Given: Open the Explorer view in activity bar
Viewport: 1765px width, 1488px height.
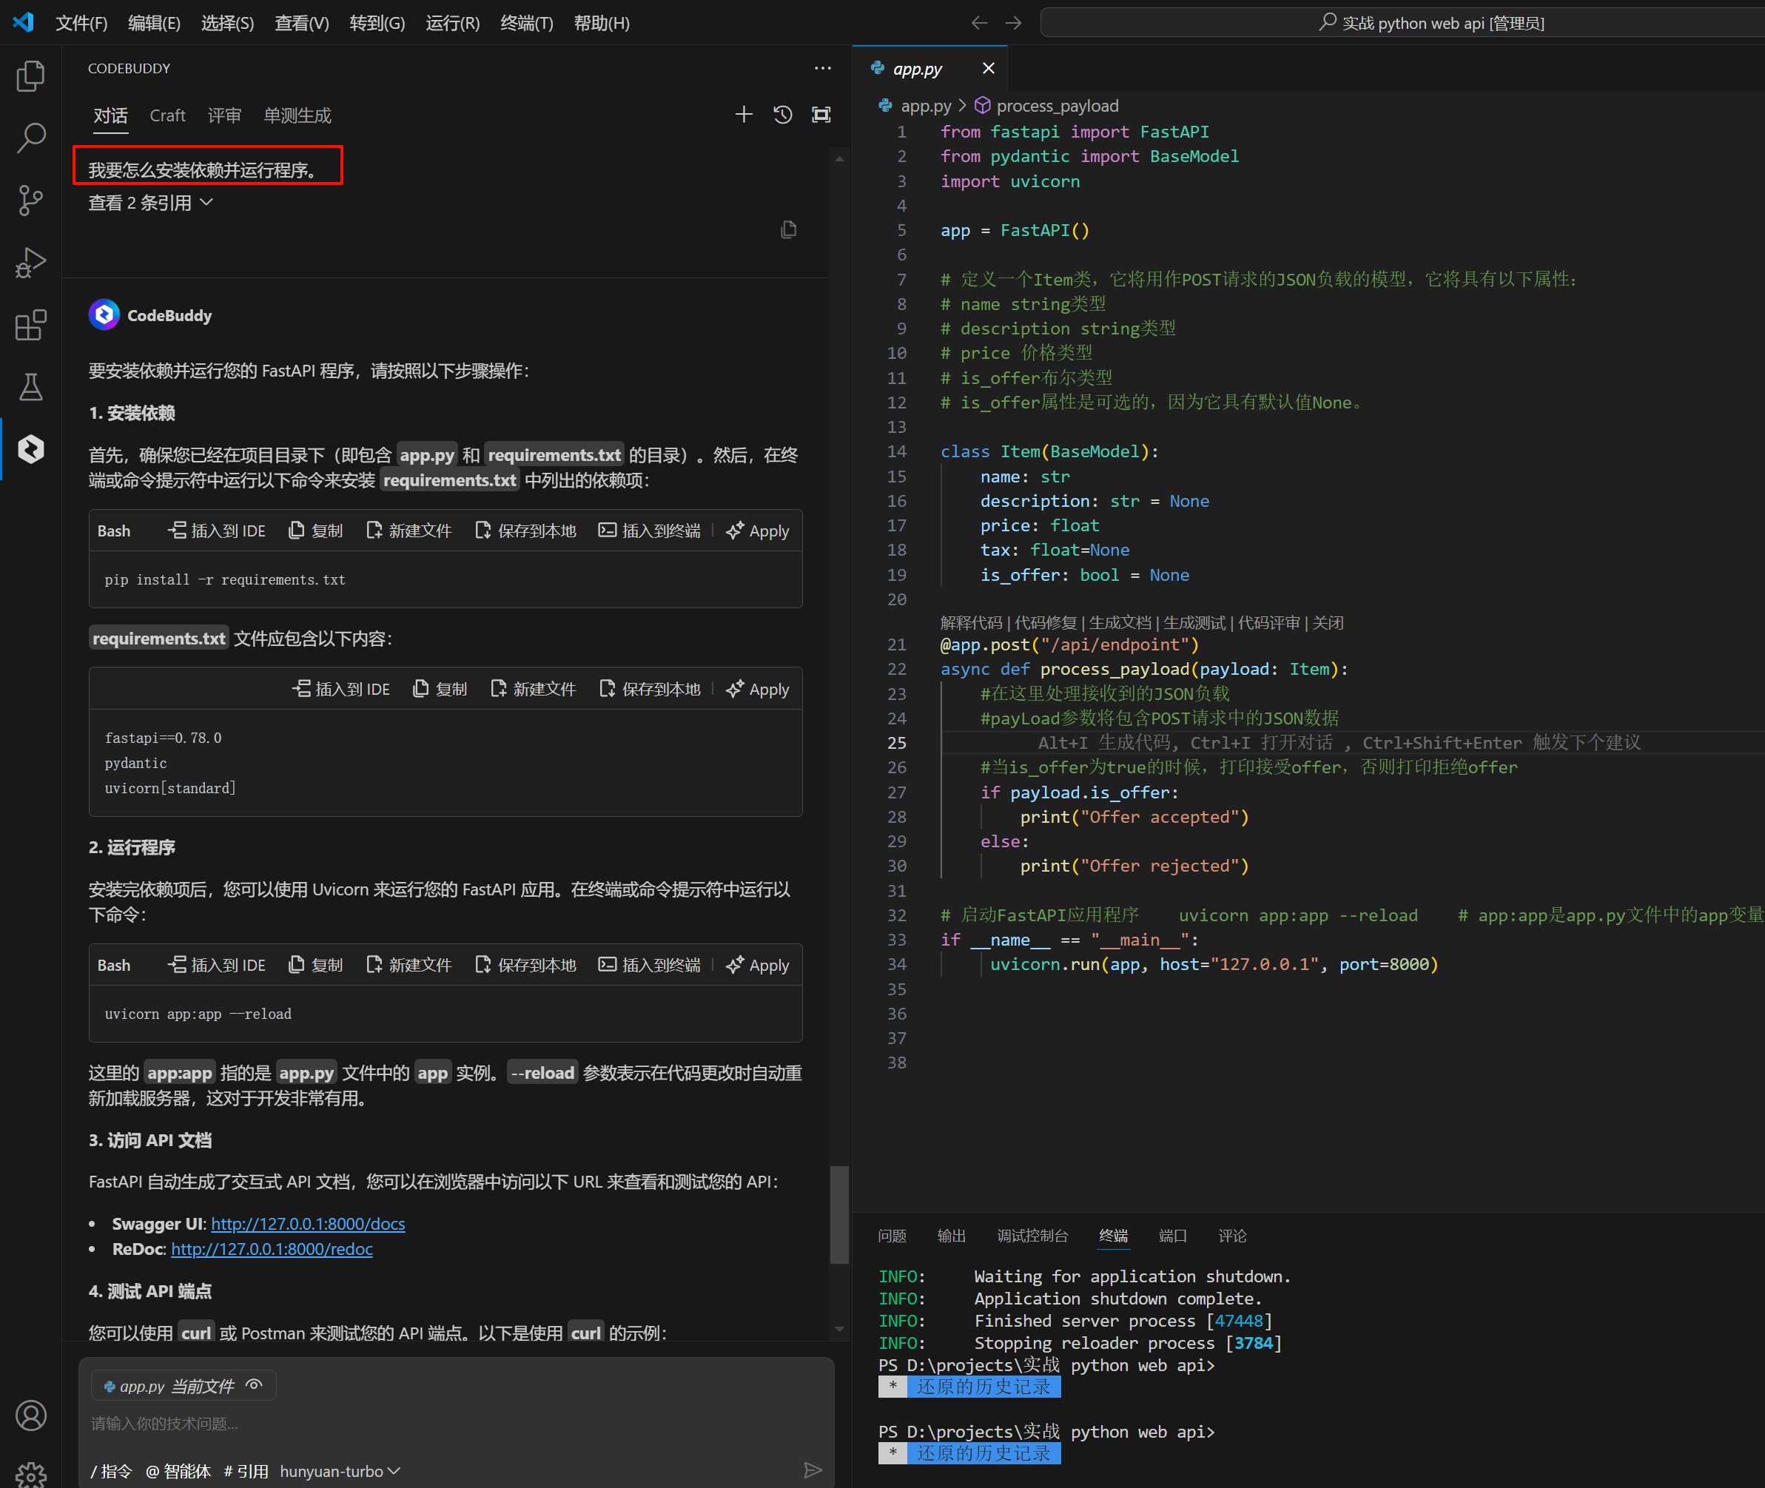Looking at the screenshot, I should click(x=30, y=76).
